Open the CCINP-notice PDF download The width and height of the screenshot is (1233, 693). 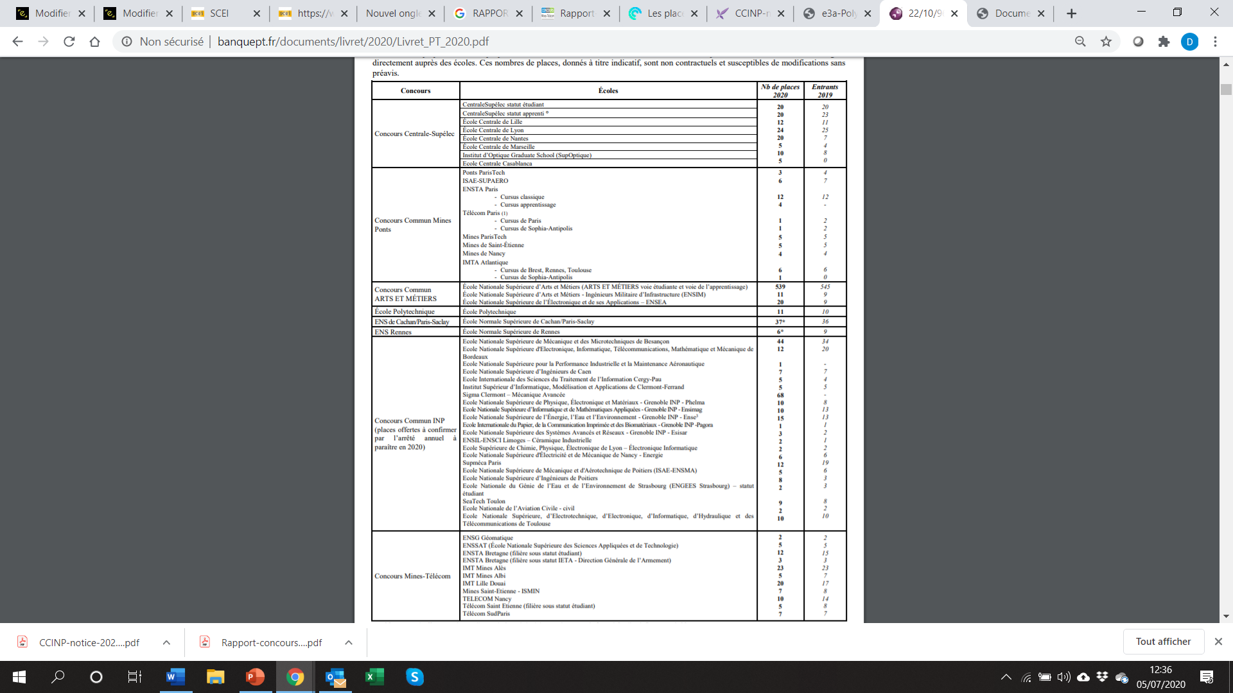(89, 642)
